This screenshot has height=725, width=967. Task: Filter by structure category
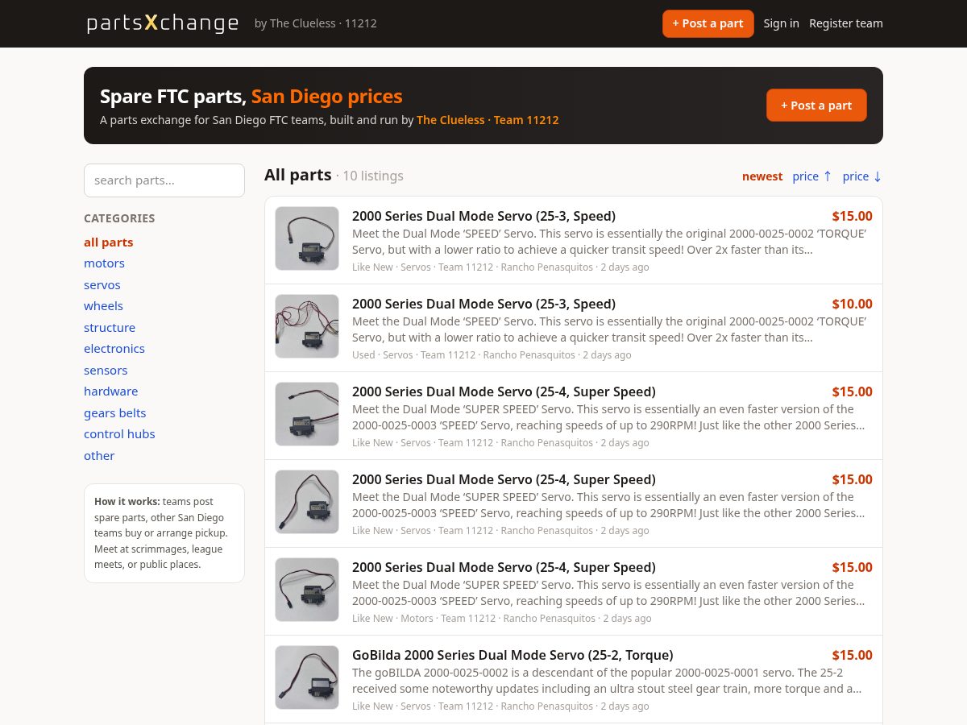click(110, 328)
